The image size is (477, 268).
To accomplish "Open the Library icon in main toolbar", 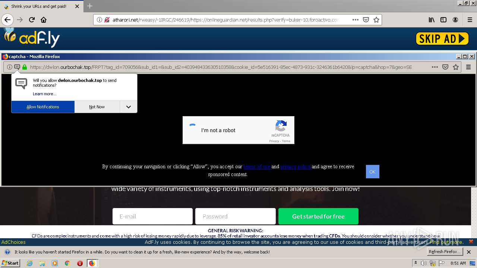I will pyautogui.click(x=432, y=20).
